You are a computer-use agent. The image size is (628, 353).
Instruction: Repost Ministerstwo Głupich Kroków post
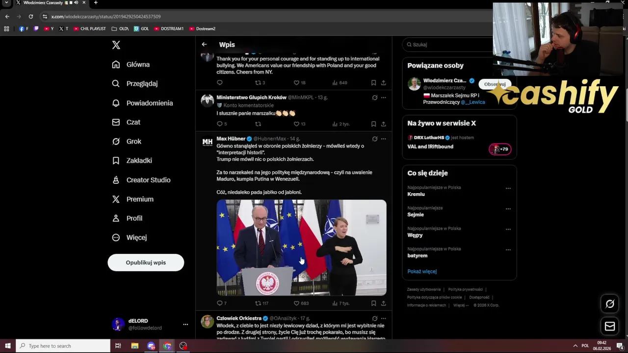point(258,124)
